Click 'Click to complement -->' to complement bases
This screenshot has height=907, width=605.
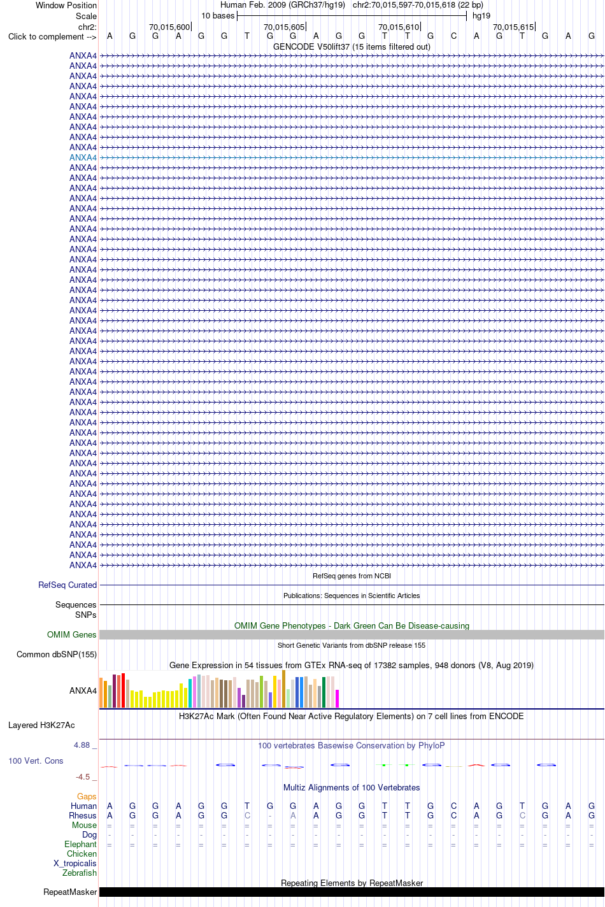coord(52,36)
